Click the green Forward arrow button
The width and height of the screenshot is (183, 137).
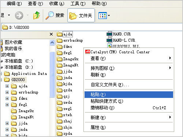pos(19,15)
